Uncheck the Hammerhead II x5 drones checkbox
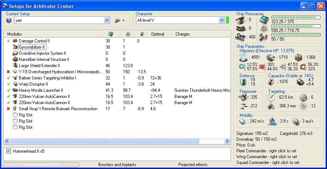Image resolution: width=327 pixels, height=169 pixels. pos(8,151)
